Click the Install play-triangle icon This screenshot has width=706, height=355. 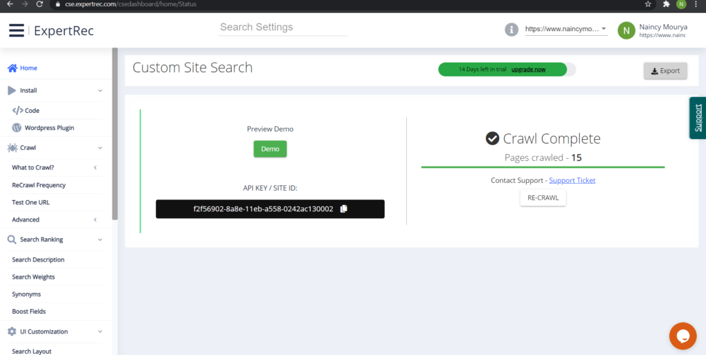(x=12, y=90)
